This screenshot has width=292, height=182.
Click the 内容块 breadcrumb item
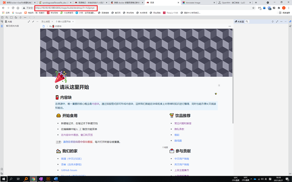coord(55,26)
